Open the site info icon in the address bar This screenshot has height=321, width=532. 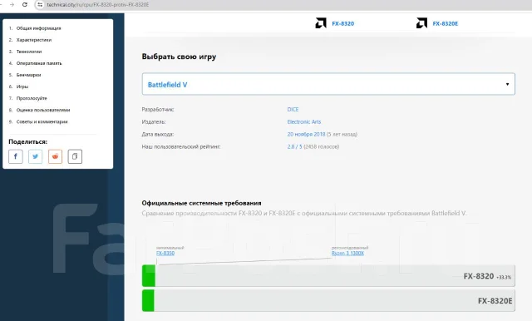pos(40,4)
